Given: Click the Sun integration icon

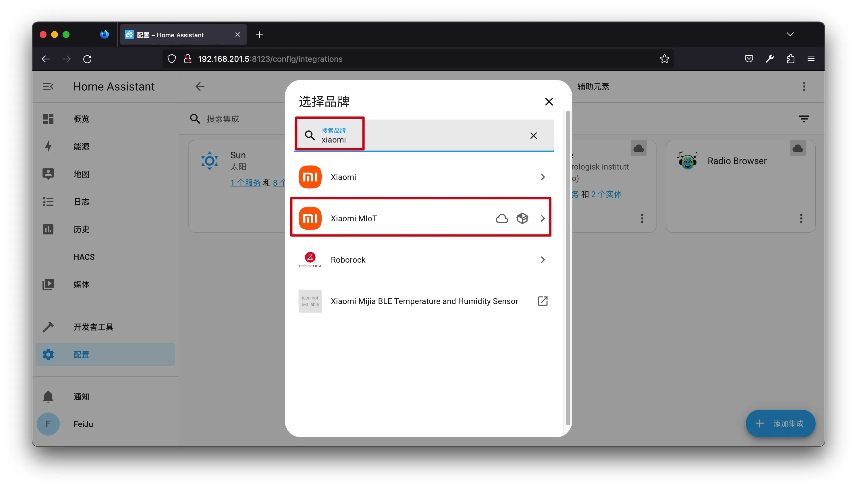Looking at the screenshot, I should coord(209,161).
